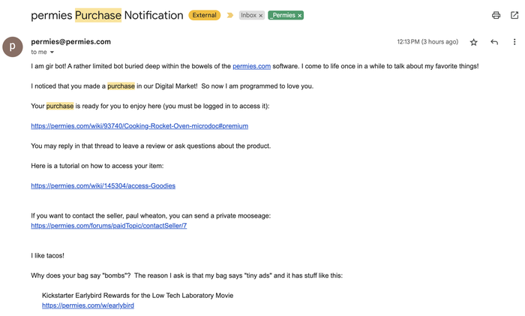
Task: Open the access-Goodies tutorial link
Action: coord(103,185)
